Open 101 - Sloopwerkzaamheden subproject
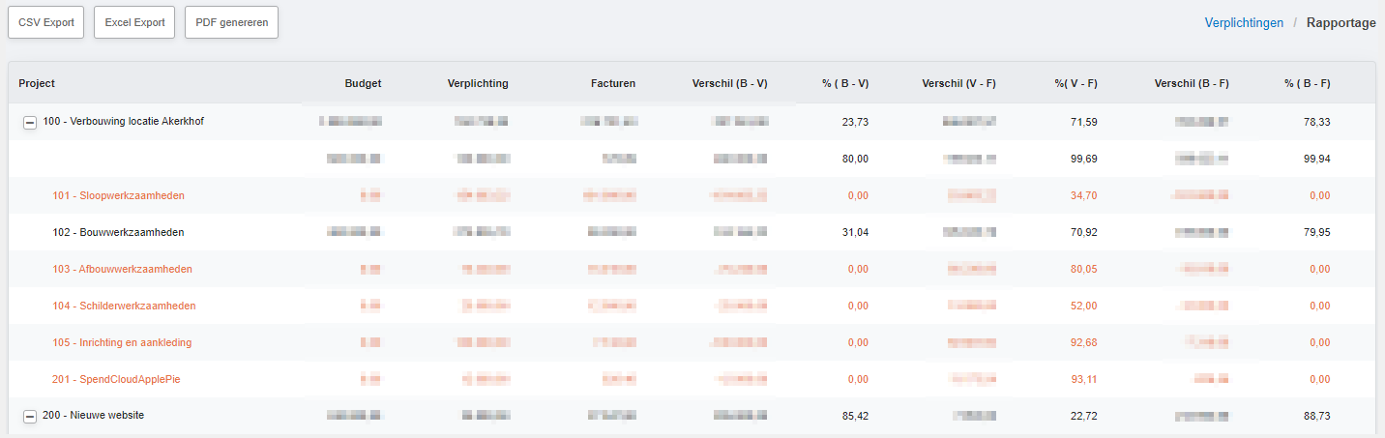This screenshot has width=1385, height=438. [118, 195]
